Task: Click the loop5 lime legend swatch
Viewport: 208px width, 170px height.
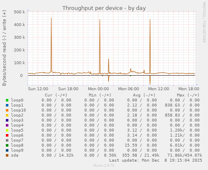Action: (x=7, y=130)
